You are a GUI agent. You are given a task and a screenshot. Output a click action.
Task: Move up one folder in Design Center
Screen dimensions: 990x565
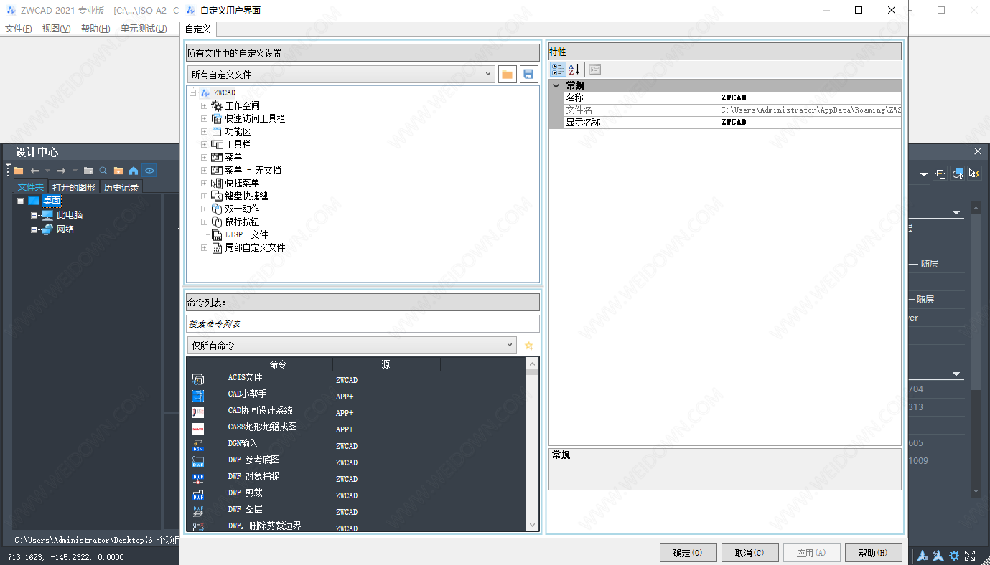tap(88, 171)
